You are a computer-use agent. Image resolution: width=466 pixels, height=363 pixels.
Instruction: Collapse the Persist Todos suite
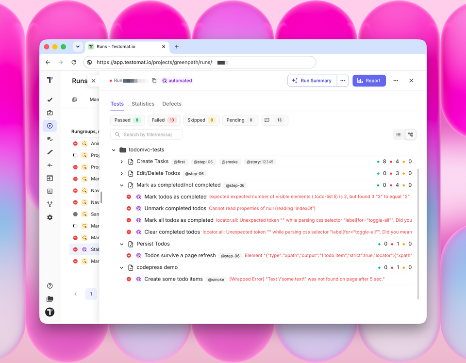coord(121,244)
